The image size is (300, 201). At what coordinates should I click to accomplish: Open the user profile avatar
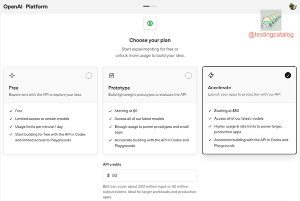click(292, 7)
